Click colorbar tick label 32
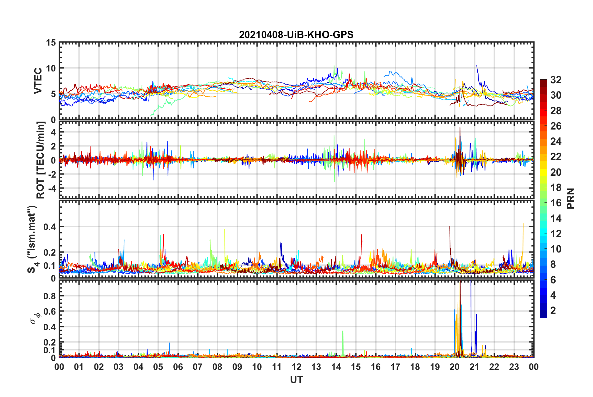 [x=556, y=80]
